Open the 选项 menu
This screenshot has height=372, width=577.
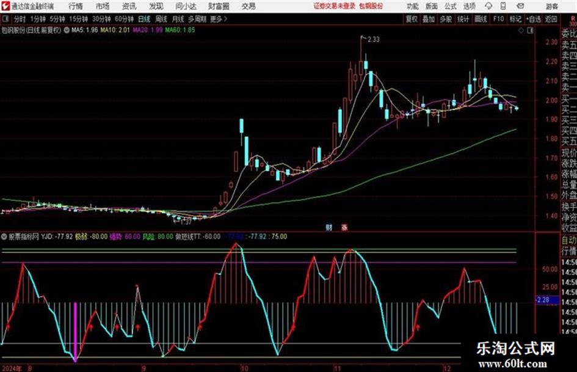click(x=469, y=6)
